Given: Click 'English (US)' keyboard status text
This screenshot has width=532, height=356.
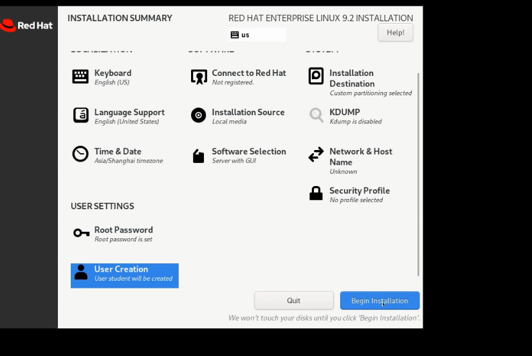Looking at the screenshot, I should [112, 82].
